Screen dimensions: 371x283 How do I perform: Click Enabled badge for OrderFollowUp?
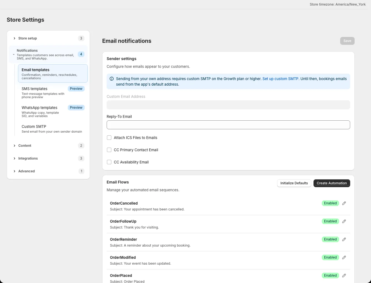coord(330,221)
